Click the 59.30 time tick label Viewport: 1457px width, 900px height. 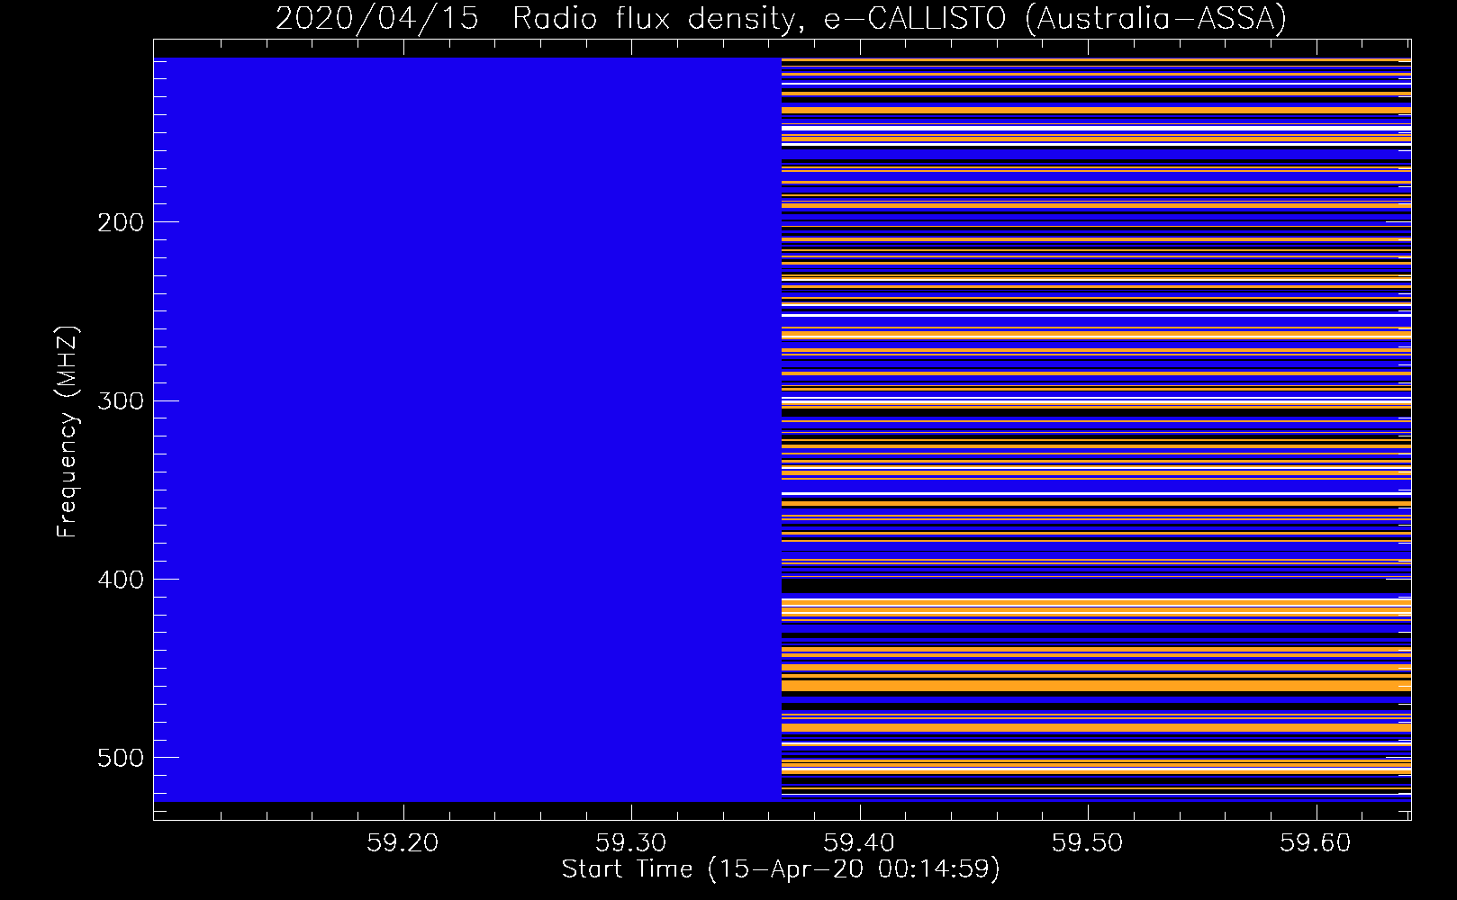(x=631, y=842)
